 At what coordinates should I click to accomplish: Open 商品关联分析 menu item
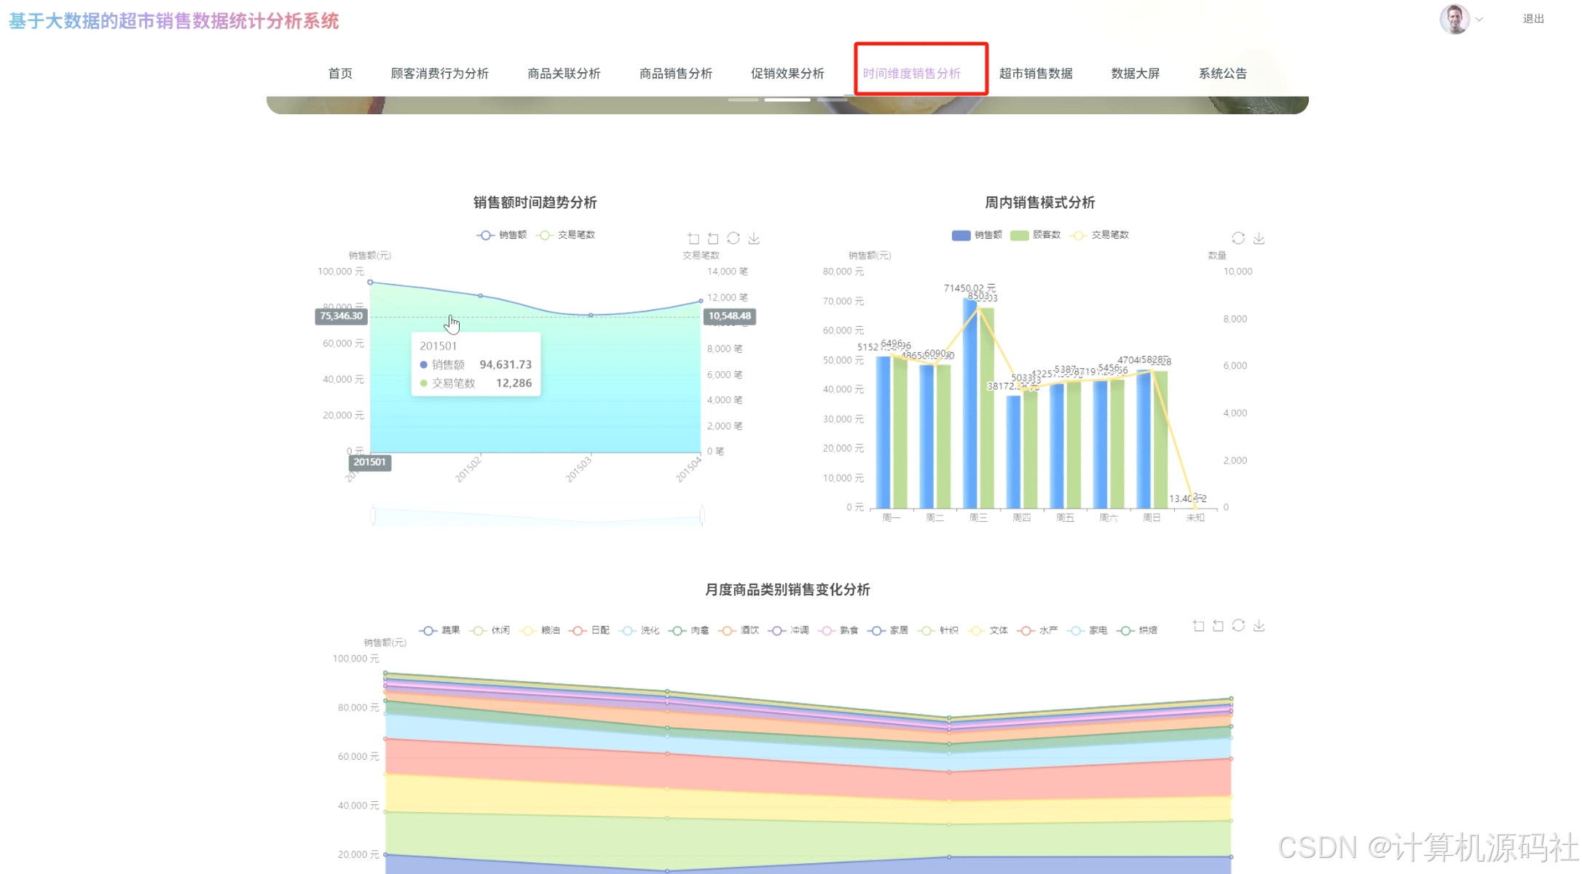coord(564,73)
